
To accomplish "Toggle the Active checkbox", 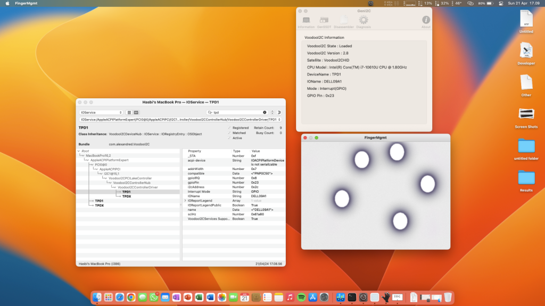I will (x=229, y=138).
